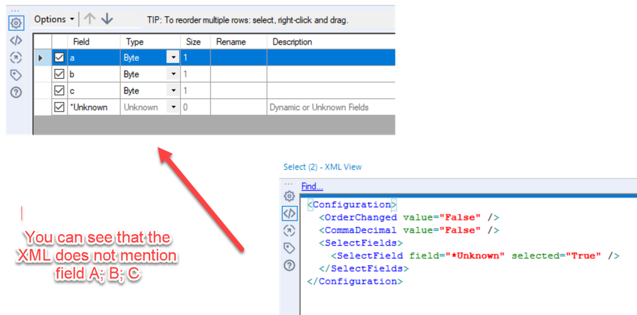Click the closing </SelectFields> tag

click(x=364, y=268)
